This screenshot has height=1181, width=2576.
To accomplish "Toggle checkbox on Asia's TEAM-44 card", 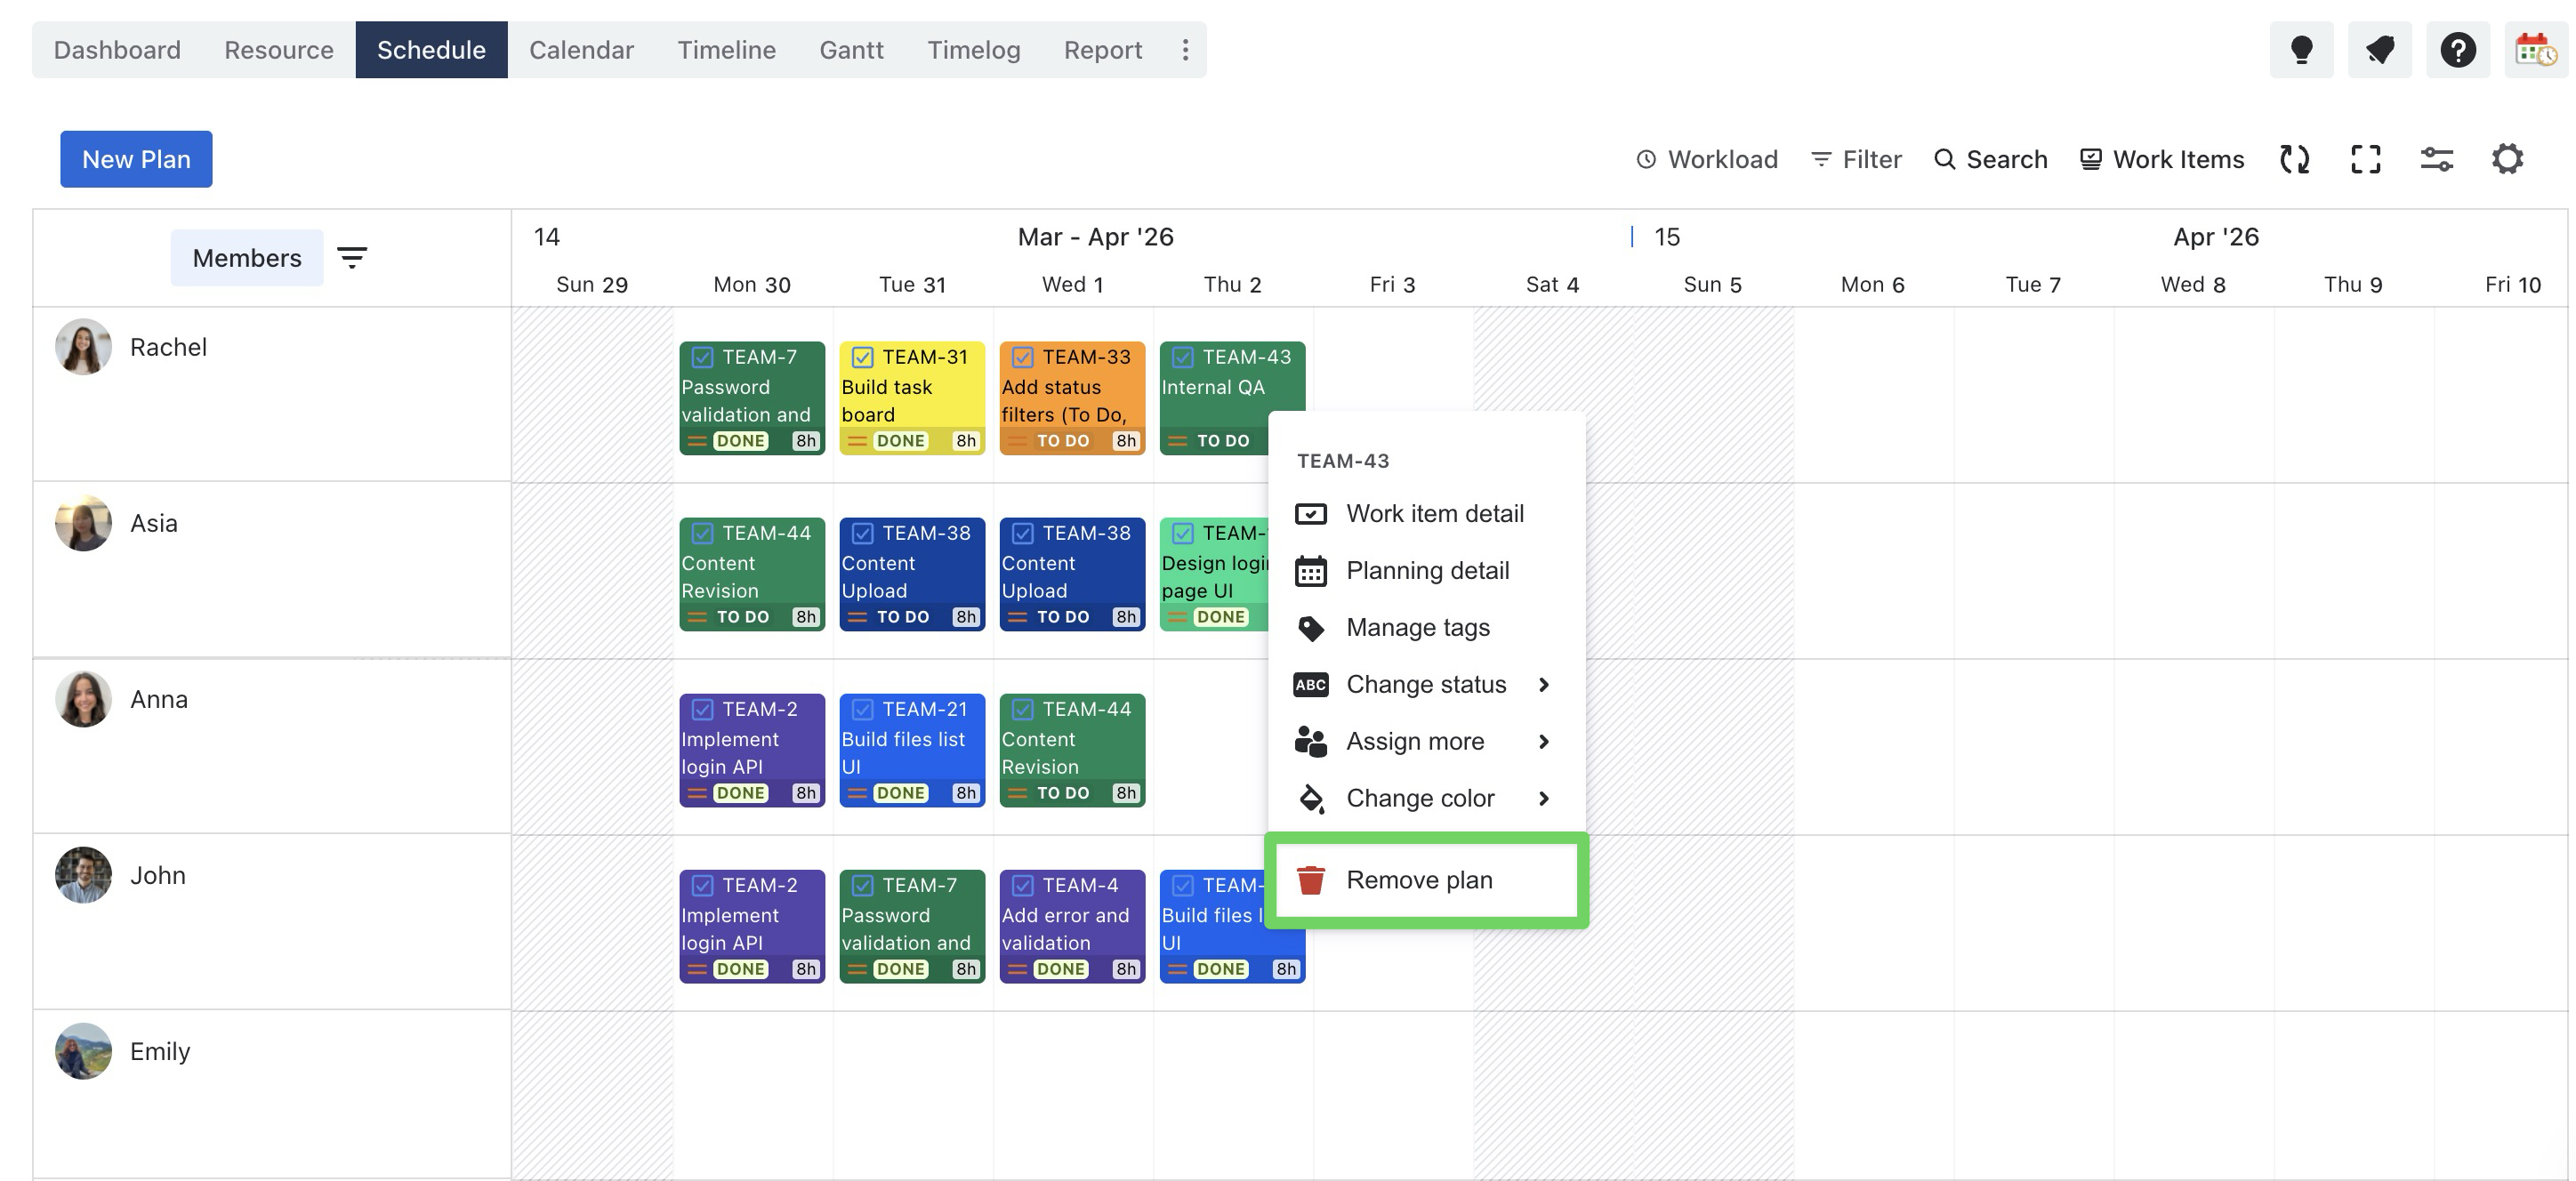I will coord(702,533).
